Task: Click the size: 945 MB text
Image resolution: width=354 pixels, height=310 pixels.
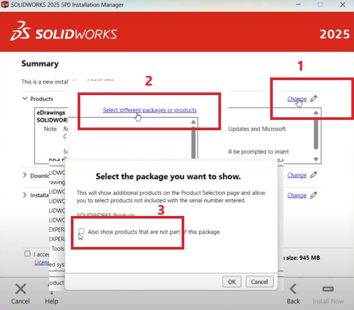Action: [303, 258]
